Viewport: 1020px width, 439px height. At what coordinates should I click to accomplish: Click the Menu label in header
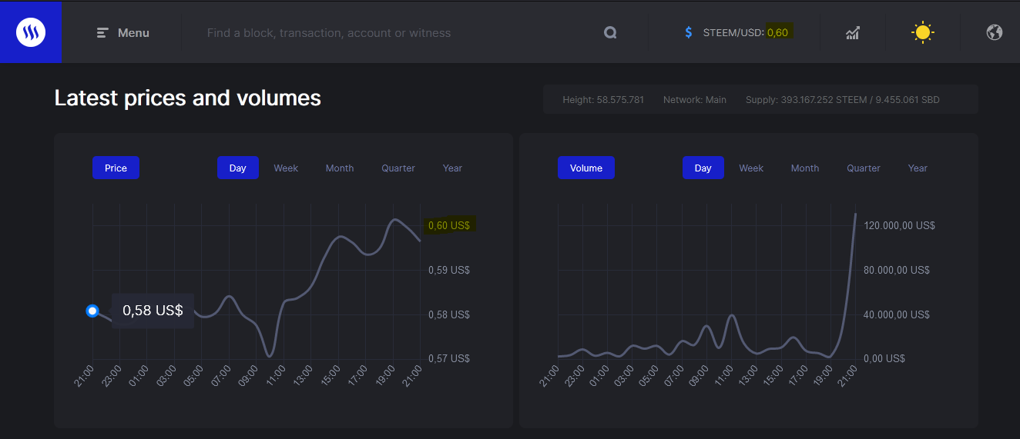pos(133,33)
